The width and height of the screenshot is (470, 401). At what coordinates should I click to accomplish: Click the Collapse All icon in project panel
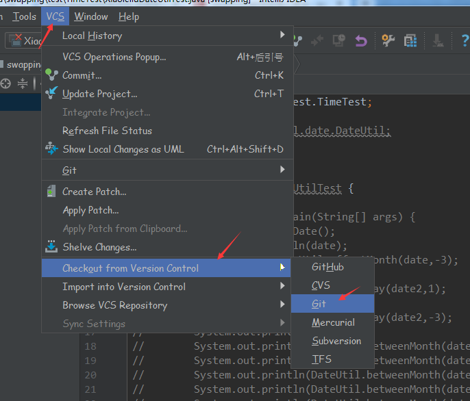[x=23, y=83]
